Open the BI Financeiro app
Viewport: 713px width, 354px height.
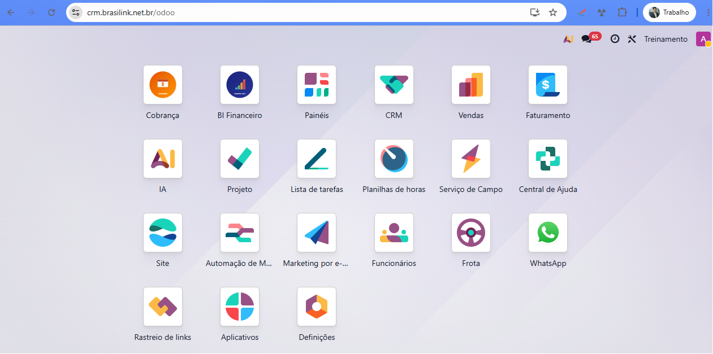tap(240, 85)
